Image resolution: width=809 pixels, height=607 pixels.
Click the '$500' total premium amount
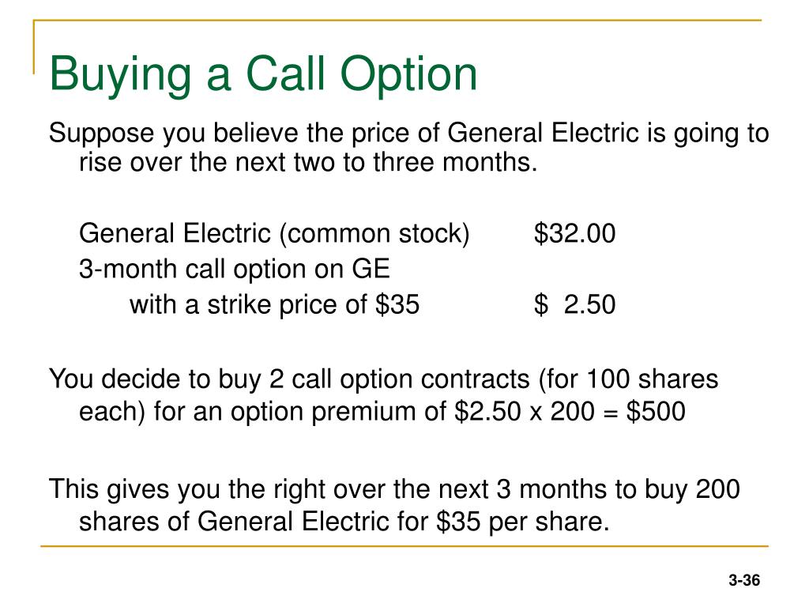tap(656, 411)
